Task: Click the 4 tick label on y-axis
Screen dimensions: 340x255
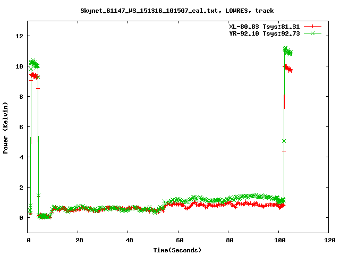Action: tap(21, 157)
